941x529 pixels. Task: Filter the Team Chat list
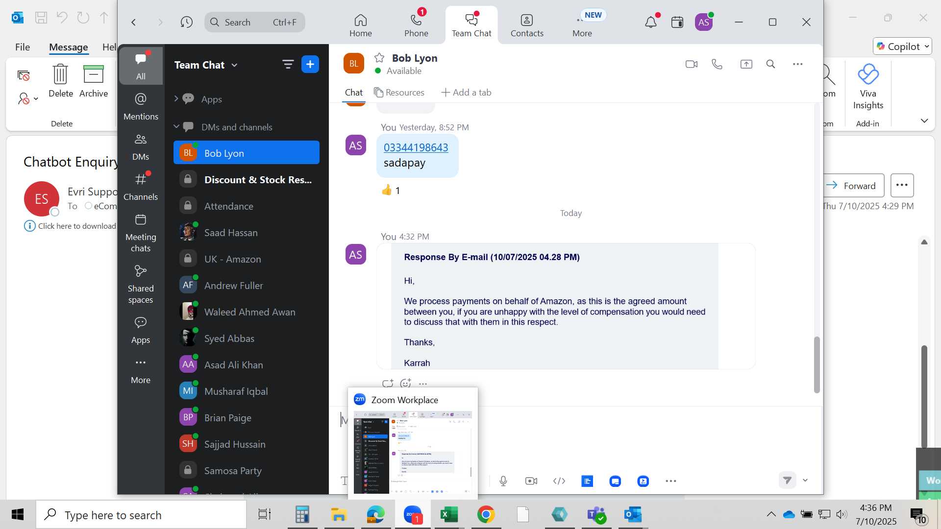click(288, 64)
